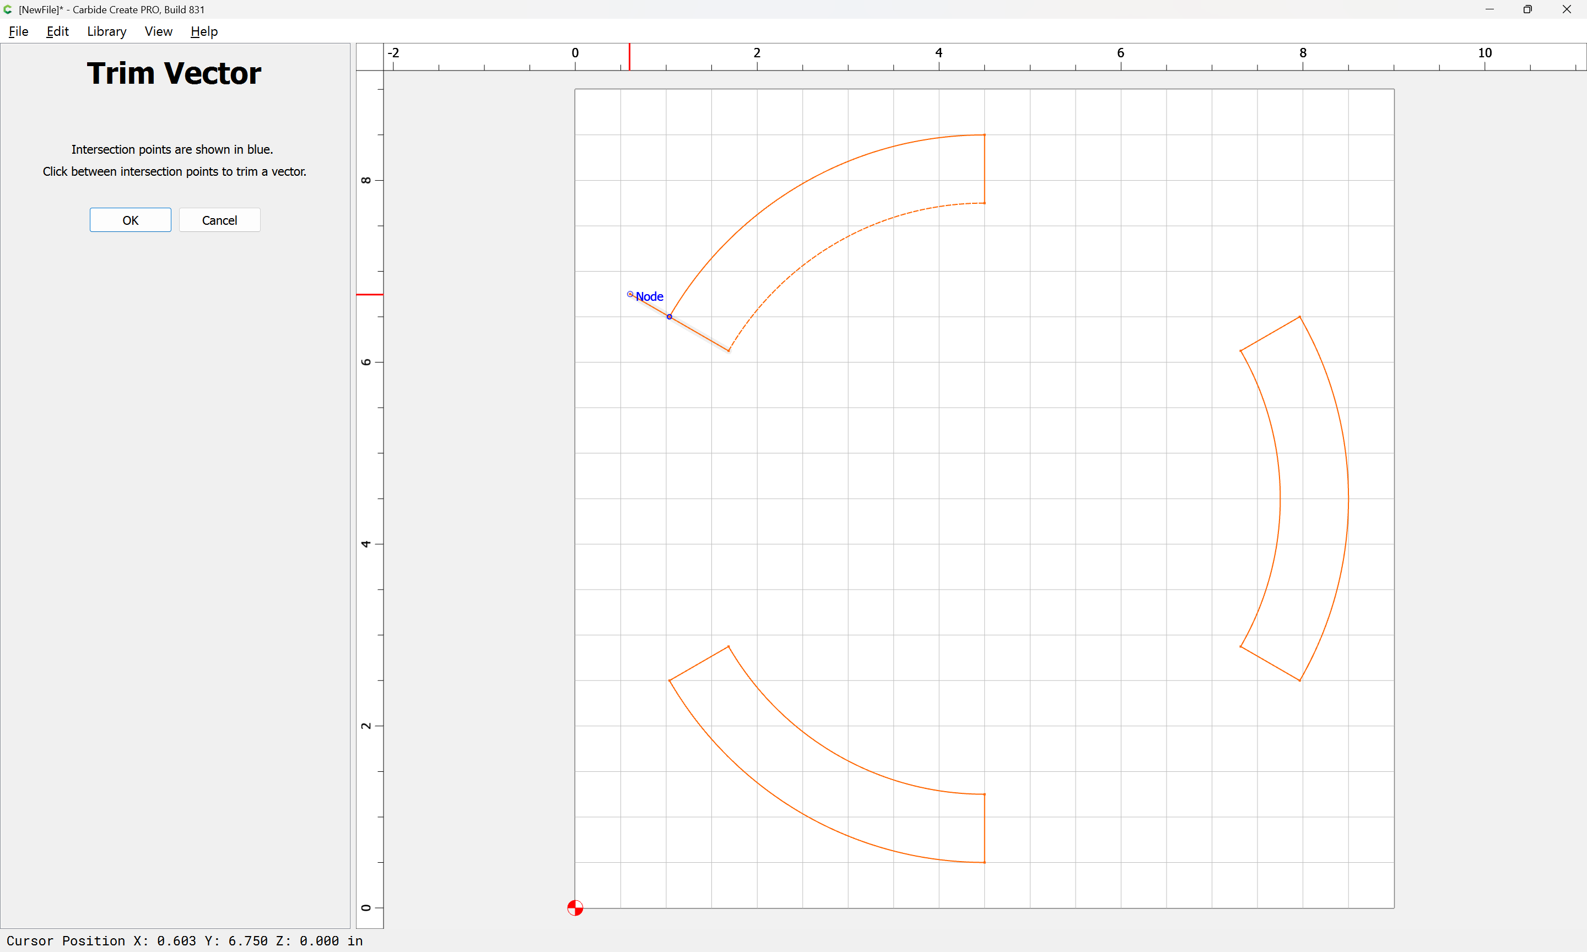Minimize the Carbide Create window
Screen dimensions: 1587x952
tap(1489, 9)
